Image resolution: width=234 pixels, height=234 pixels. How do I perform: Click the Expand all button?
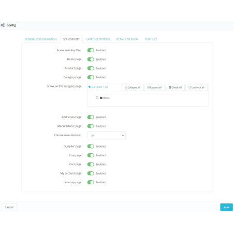pos(154,87)
